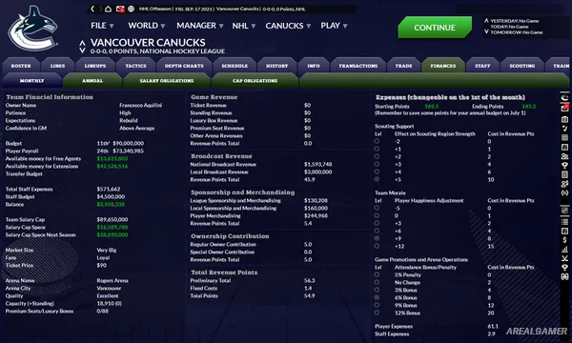Click the green CONTINUE button

coord(435,28)
